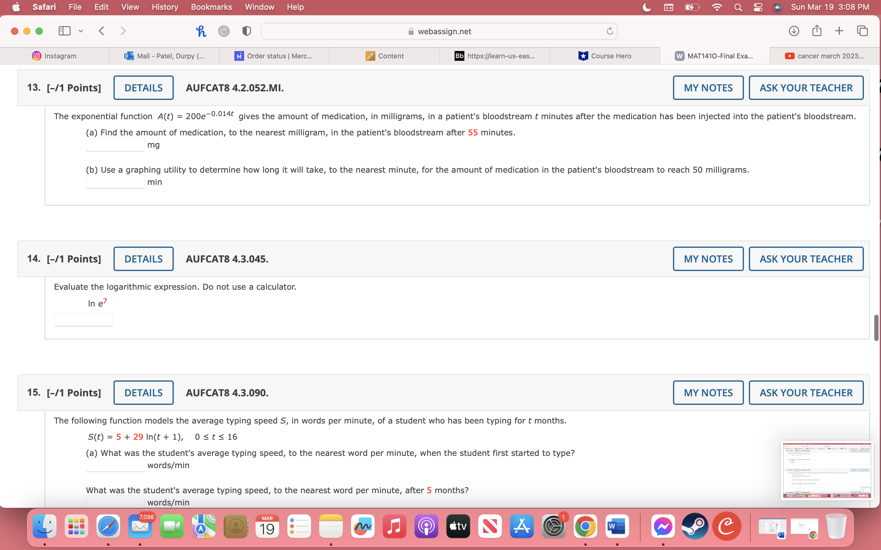Click the mg answer input field for part (a)
The image size is (881, 550).
click(115, 145)
